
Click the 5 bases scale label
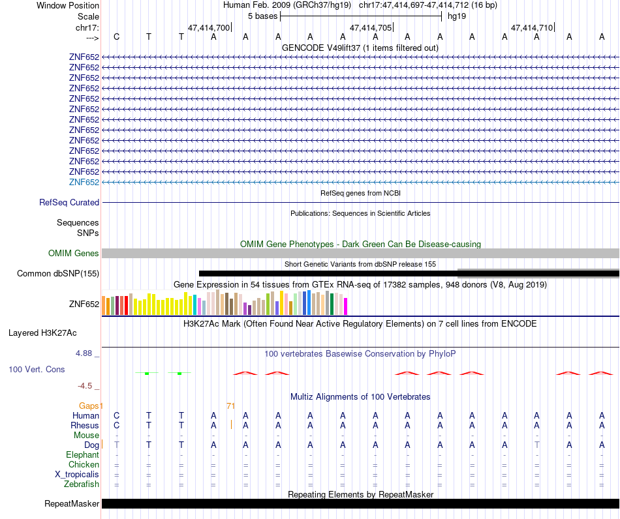[x=262, y=16]
